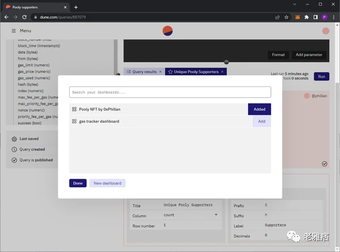Click the Row number input field
The width and height of the screenshot is (340, 252).
pos(191,225)
